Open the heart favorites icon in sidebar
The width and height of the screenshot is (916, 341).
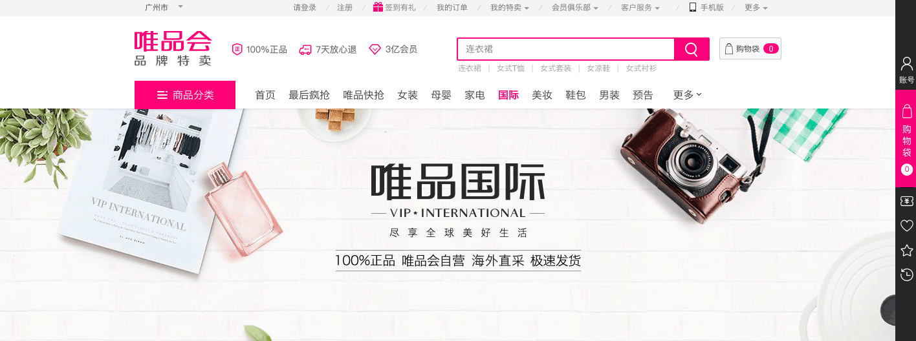(906, 225)
